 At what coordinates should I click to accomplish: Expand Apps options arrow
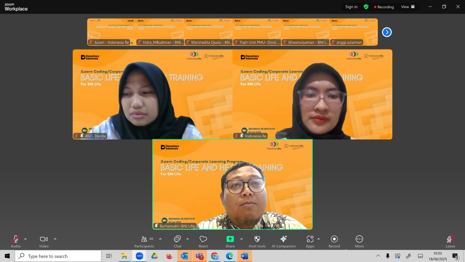click(319, 239)
